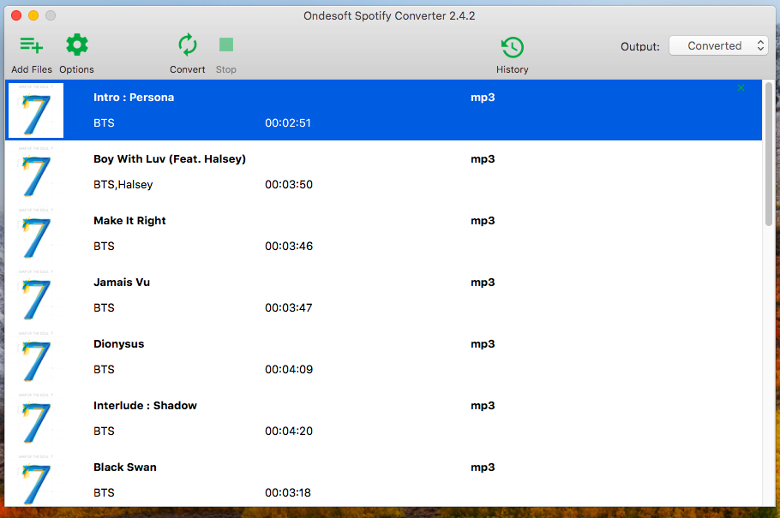The width and height of the screenshot is (780, 518).
Task: Click the Stop square icon
Action: (226, 45)
